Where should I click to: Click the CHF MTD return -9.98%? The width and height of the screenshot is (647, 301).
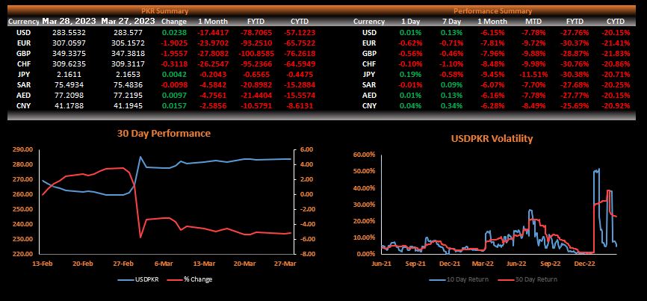533,64
